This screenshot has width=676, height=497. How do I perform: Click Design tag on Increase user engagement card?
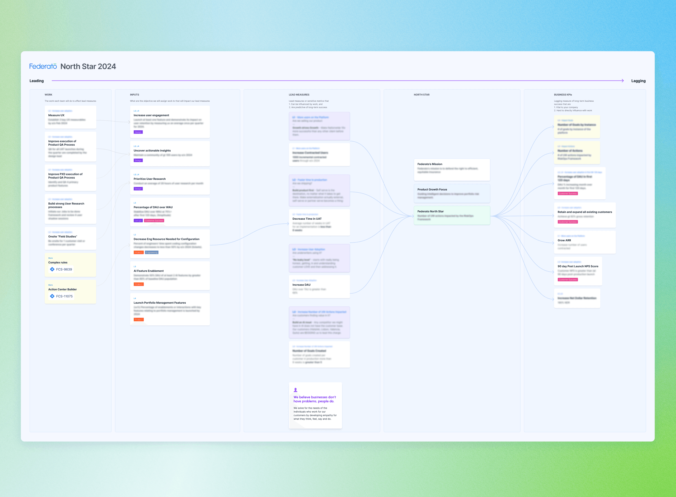point(138,132)
